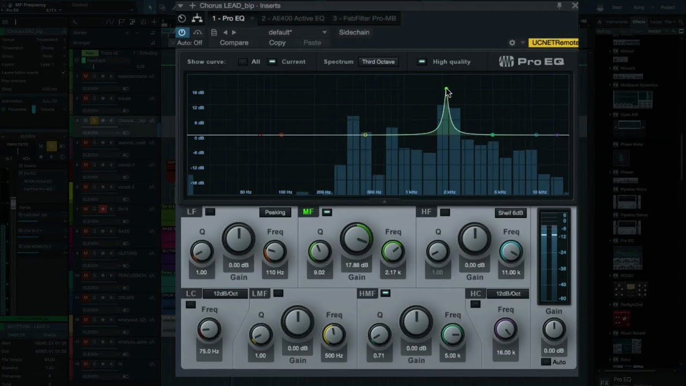Click the Compare button
The image size is (686, 386).
(234, 43)
